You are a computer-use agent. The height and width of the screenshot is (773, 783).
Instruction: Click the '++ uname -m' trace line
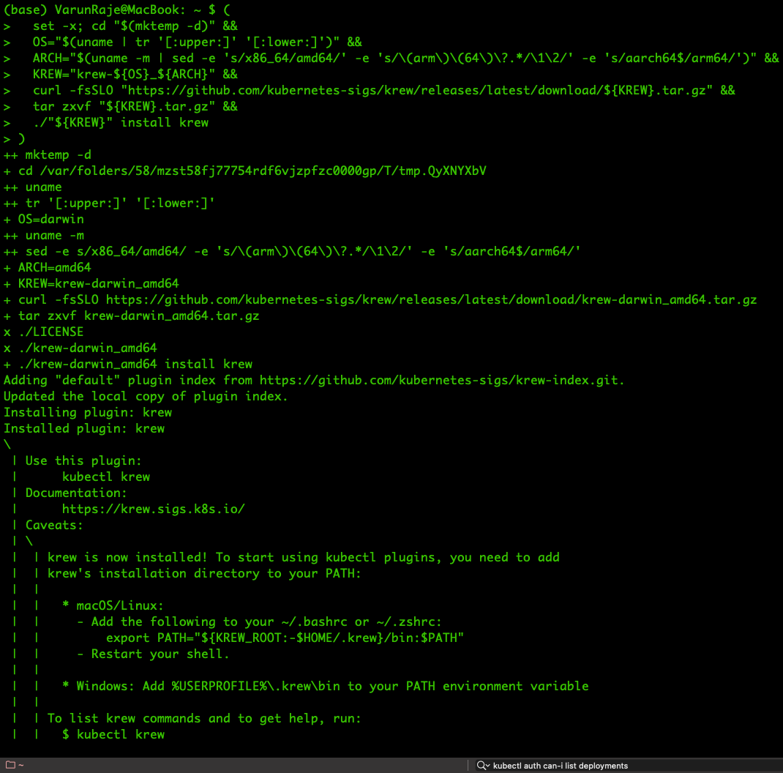[x=44, y=236]
